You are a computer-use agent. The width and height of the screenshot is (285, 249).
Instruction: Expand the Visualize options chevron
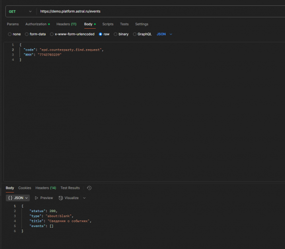click(84, 198)
